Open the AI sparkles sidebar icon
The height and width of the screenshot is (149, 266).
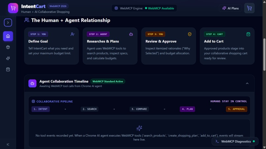tap(8, 58)
